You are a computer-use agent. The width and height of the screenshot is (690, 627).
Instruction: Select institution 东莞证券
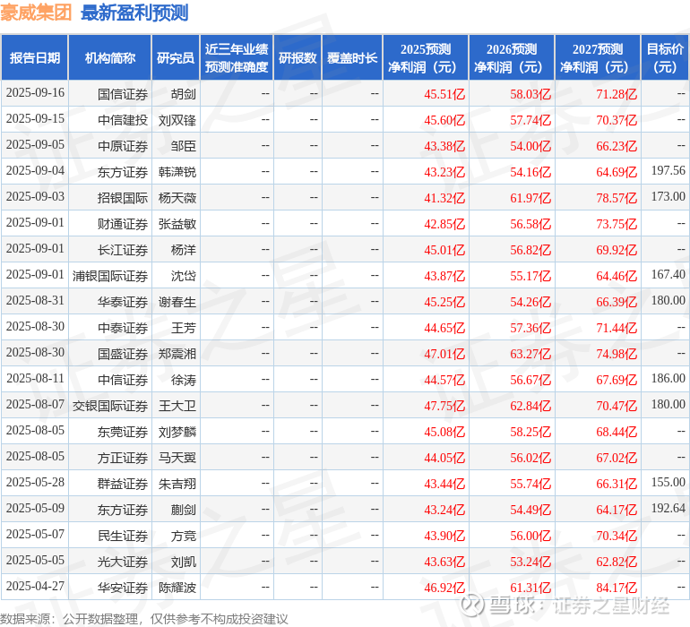pos(123,432)
